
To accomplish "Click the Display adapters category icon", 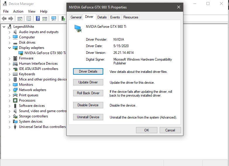I will [15, 48].
